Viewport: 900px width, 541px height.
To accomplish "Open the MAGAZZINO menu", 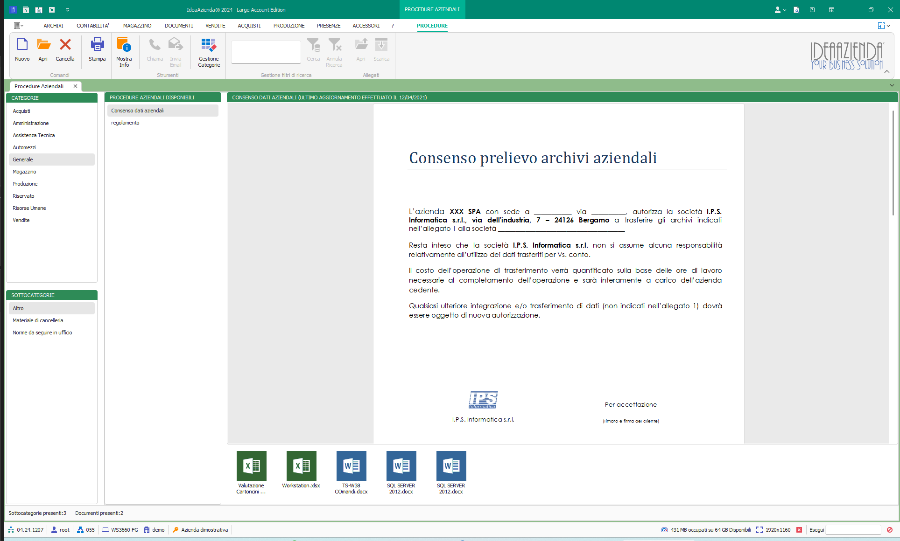I will click(137, 26).
